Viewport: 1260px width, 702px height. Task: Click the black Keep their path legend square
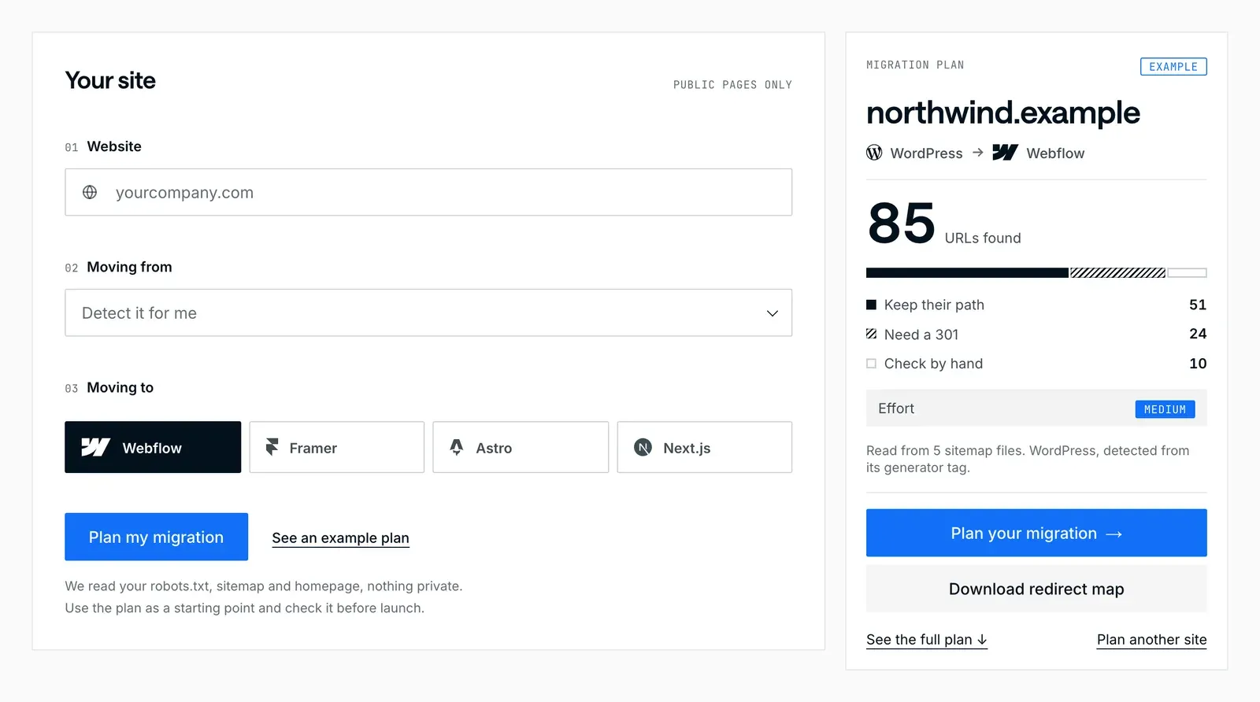(871, 305)
